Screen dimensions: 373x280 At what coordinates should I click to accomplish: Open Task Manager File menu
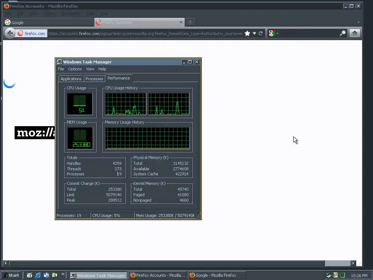tap(61, 69)
